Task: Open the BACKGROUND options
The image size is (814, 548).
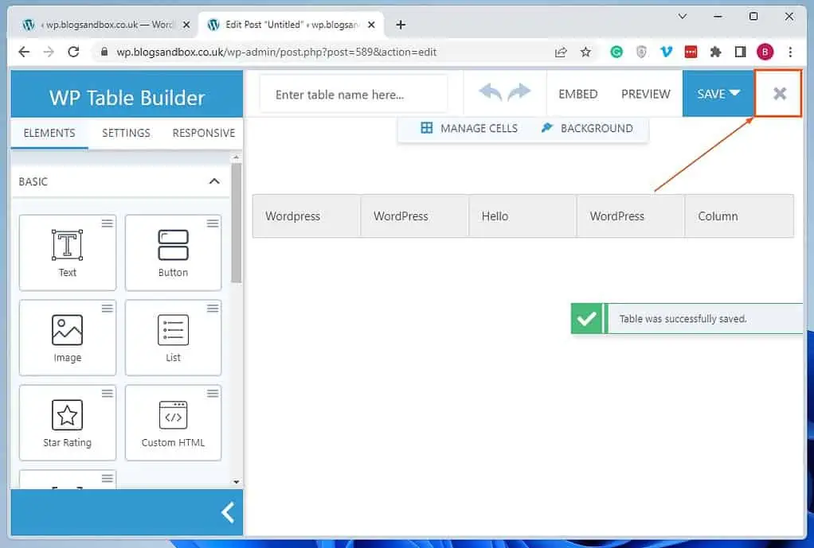Action: [x=587, y=128]
